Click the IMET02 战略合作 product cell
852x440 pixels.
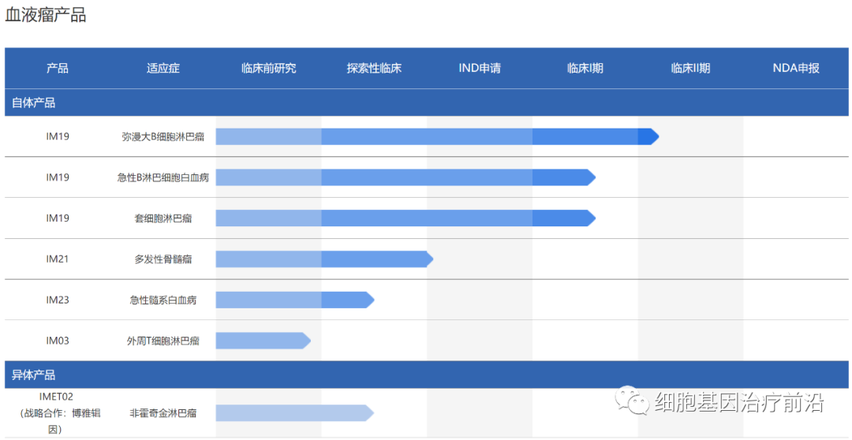click(x=57, y=413)
